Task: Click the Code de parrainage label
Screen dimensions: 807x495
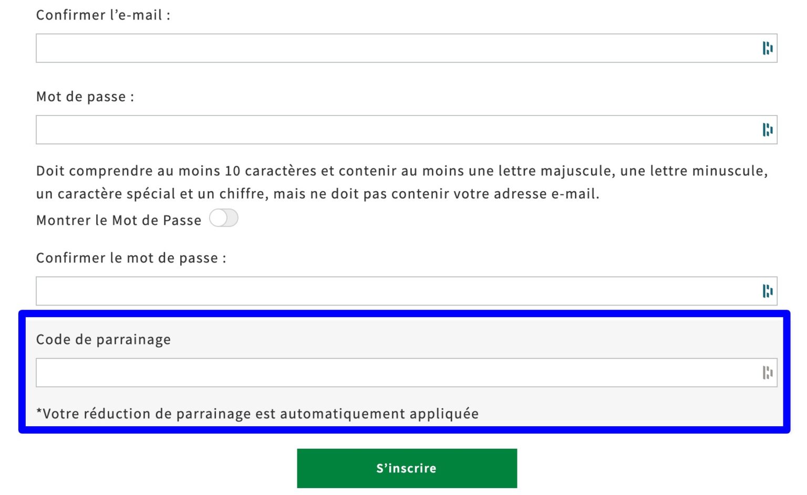Action: point(103,339)
